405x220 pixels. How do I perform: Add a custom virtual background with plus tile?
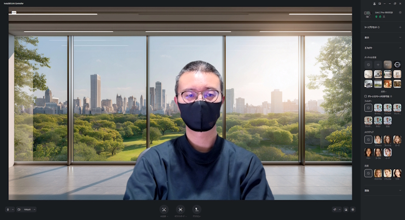pyautogui.click(x=378, y=65)
